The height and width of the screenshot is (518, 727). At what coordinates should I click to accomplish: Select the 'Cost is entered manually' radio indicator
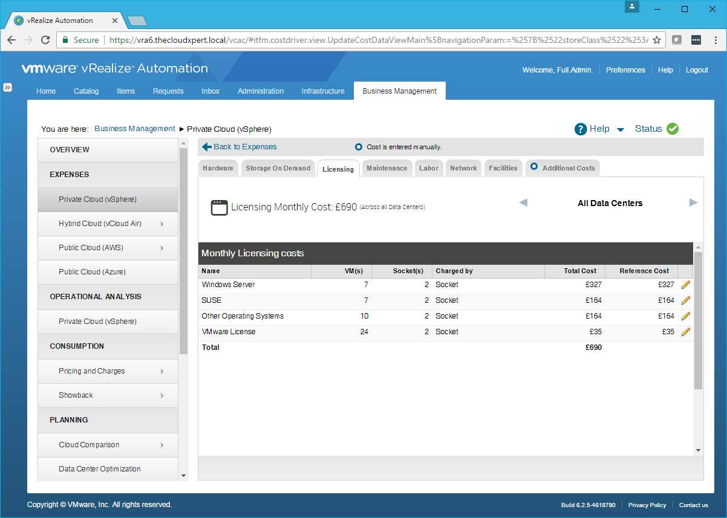point(359,147)
